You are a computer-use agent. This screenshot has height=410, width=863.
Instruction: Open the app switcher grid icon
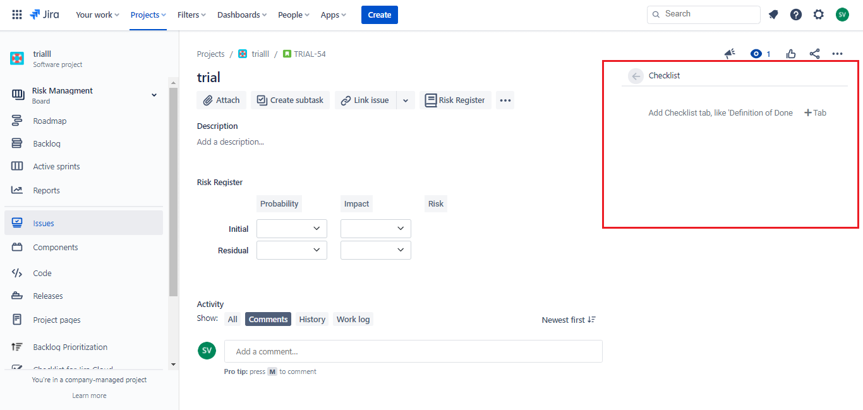coord(17,15)
